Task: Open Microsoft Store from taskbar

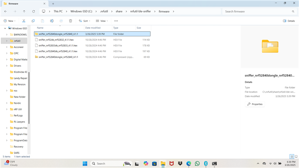Action: (155, 163)
